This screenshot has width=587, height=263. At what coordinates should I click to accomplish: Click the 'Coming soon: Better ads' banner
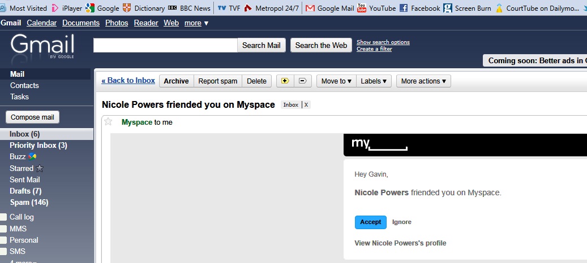[535, 60]
